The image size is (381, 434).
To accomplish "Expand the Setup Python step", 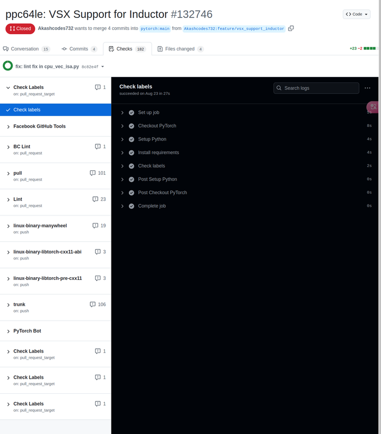I will coord(122,139).
